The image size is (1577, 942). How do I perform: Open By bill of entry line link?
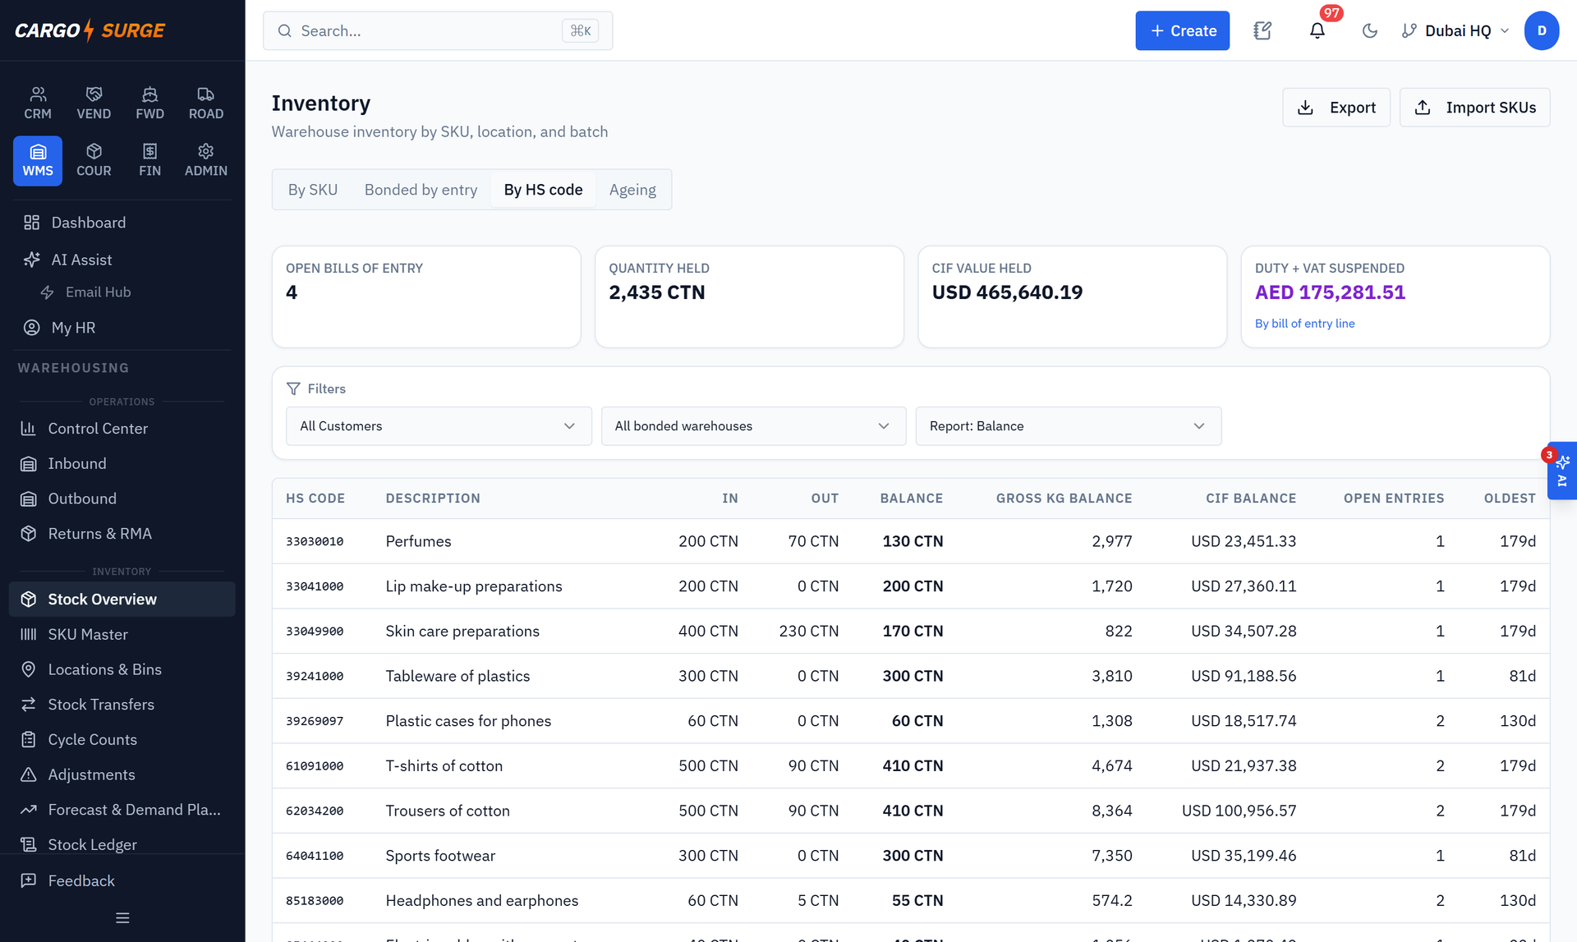[x=1304, y=324]
